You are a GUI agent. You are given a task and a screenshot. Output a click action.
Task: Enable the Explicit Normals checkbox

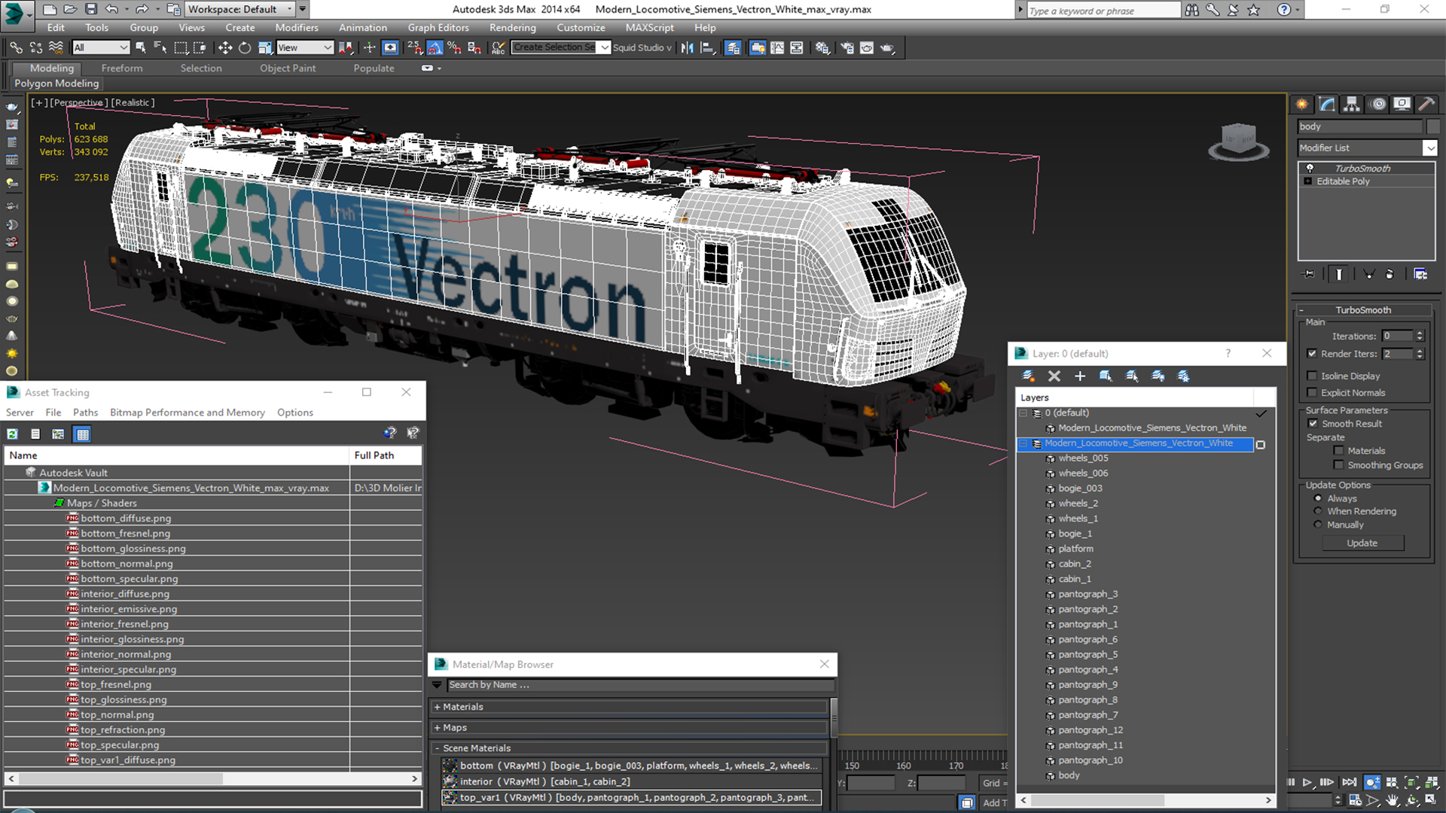click(1312, 392)
